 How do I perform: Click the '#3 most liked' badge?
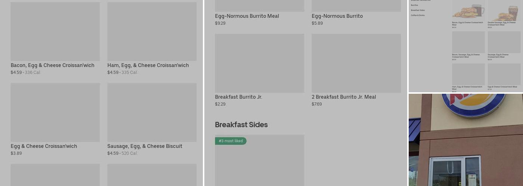click(230, 141)
